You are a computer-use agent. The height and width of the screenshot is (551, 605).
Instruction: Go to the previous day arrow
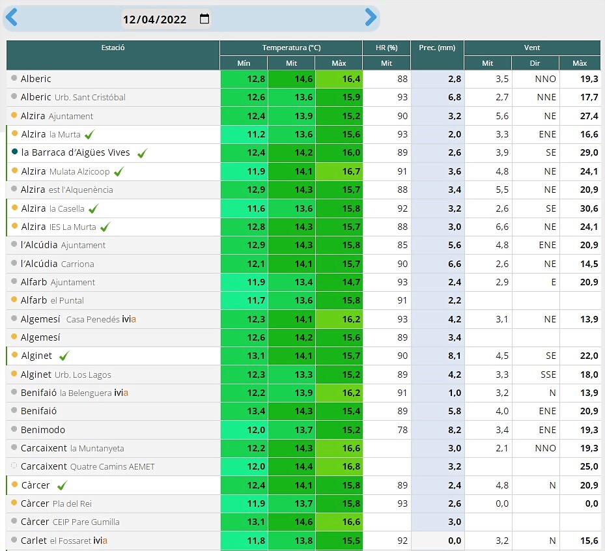tap(12, 18)
